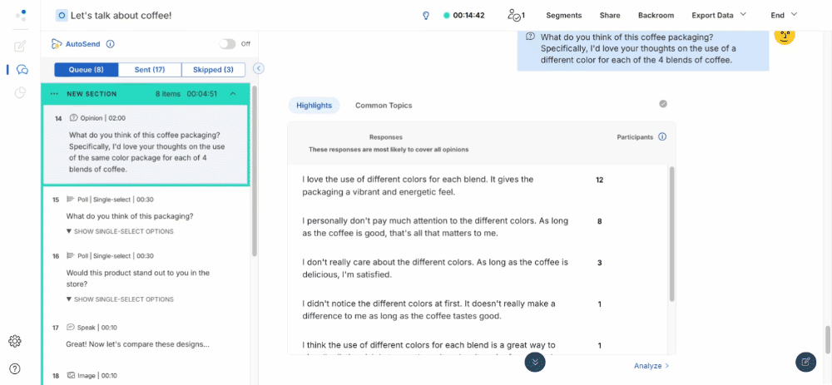
Task: Collapse the New Section header chevron
Action: pos(233,94)
